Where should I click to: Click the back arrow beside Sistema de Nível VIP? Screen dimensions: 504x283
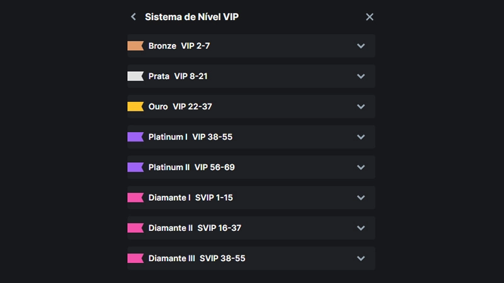tap(134, 17)
